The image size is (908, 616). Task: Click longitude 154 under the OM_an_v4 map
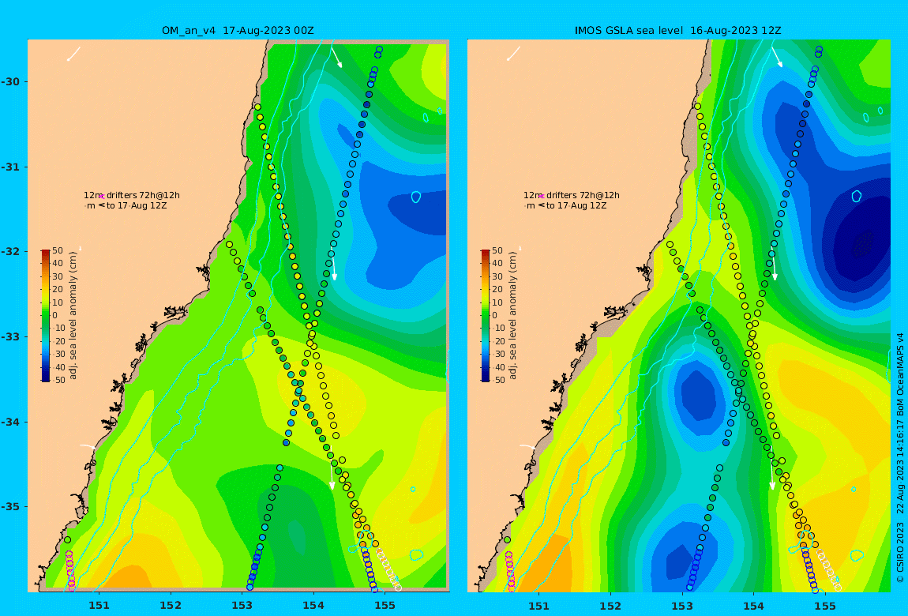[313, 607]
